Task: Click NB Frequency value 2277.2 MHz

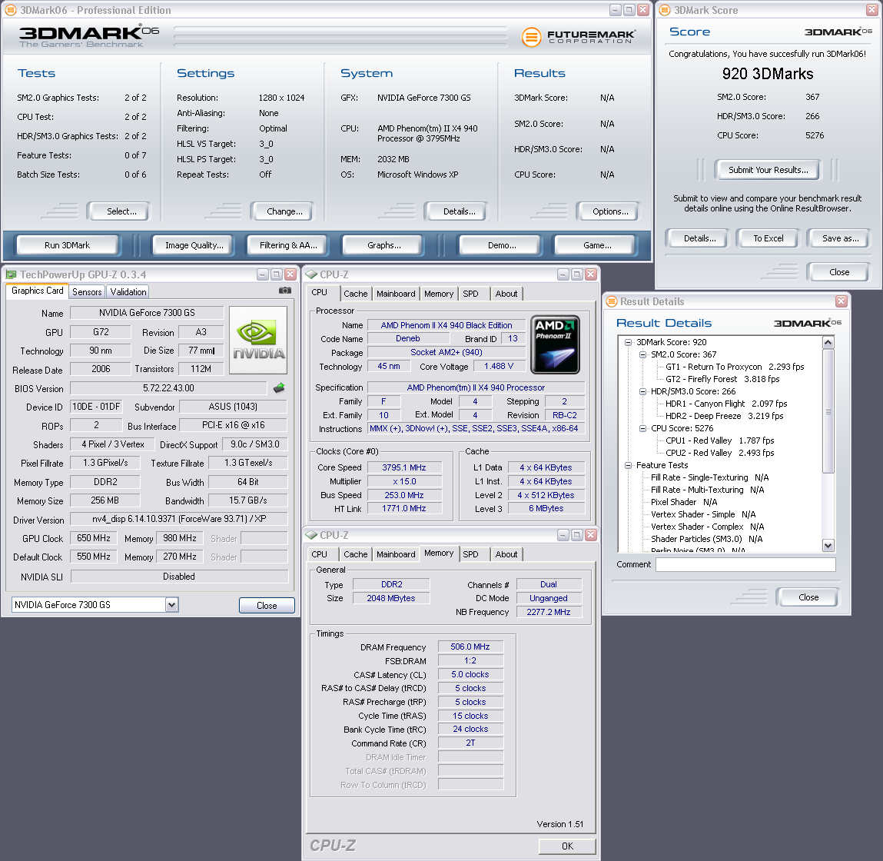Action: pyautogui.click(x=549, y=612)
